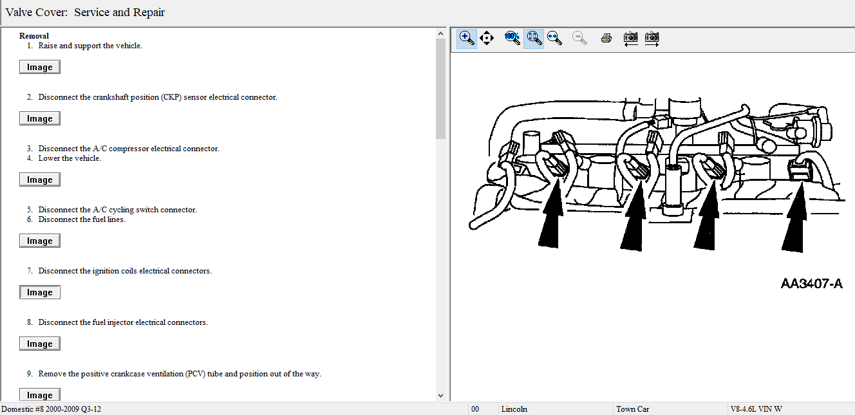
Task: Open Image below disconnect fuel lines step
Action: click(x=40, y=241)
